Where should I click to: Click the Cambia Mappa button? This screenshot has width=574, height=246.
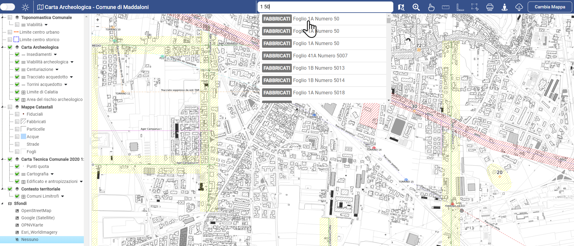coord(550,7)
